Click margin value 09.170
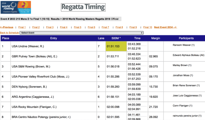 coord(153,77)
